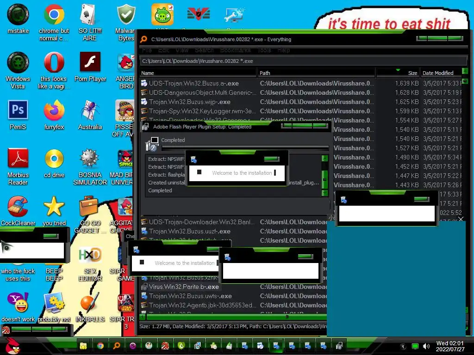Click the Flash setup log scroll-down arrow
The height and width of the screenshot is (355, 474).
(324, 192)
